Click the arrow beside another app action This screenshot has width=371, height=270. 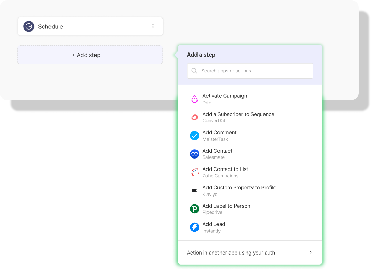(x=310, y=253)
